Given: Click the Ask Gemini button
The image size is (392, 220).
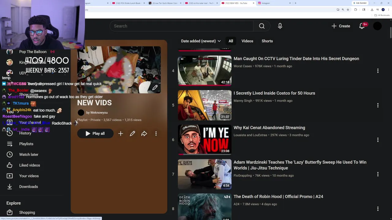Looking at the screenshot, I should (360, 3).
